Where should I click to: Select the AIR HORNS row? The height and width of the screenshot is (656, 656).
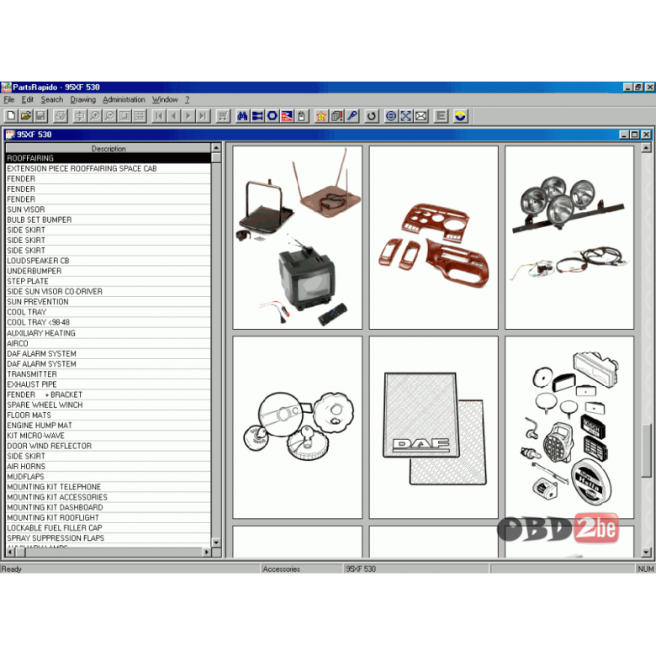[108, 467]
